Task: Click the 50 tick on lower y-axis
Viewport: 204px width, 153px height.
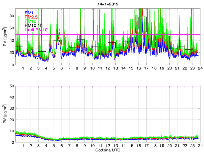Action: pyautogui.click(x=11, y=86)
